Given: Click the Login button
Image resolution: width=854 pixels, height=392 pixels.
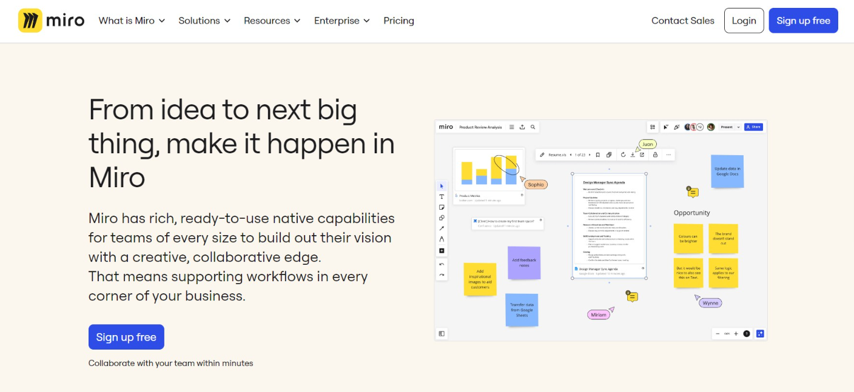Looking at the screenshot, I should [744, 21].
